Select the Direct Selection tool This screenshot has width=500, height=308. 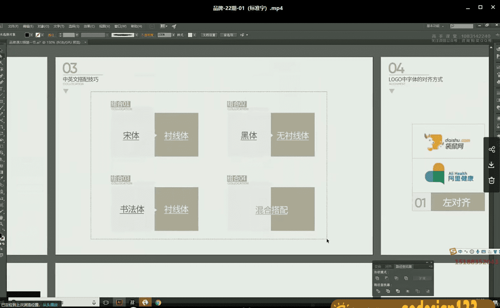[x=2, y=56]
